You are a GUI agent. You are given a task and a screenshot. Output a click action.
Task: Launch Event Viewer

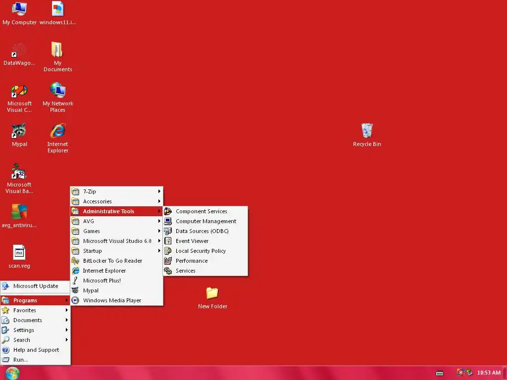205,241
